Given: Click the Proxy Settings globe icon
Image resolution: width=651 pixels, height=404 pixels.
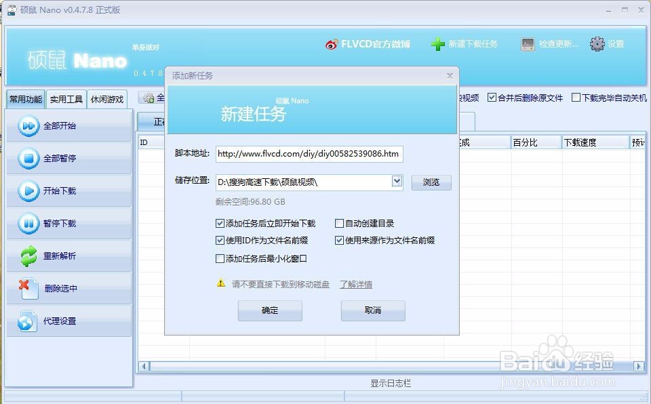Looking at the screenshot, I should click(27, 321).
